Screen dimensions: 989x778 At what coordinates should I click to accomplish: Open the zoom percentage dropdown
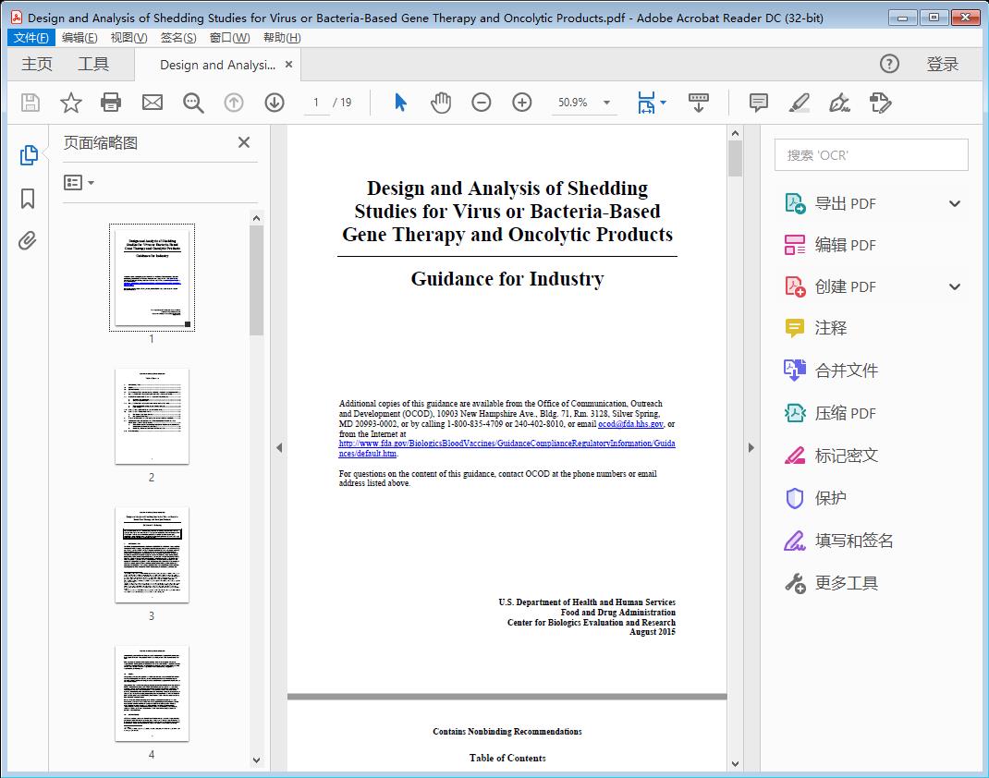pos(605,102)
